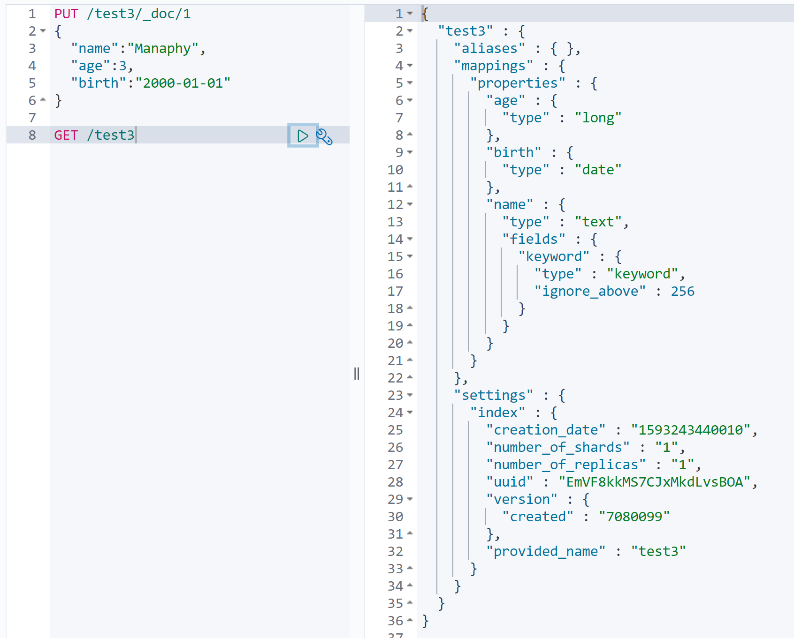Viewport: 794px width, 638px height.
Task: Click the fold end marker at line 36
Action: pyautogui.click(x=410, y=620)
